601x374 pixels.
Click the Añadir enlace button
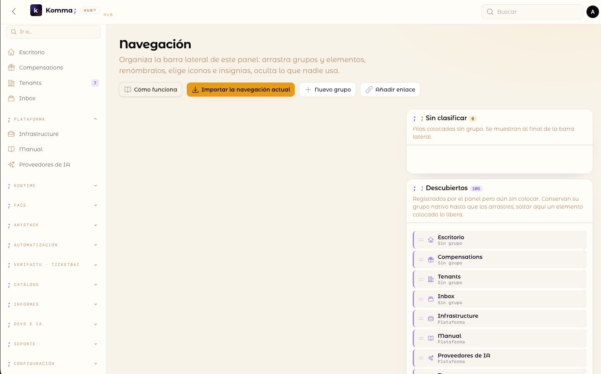click(390, 90)
